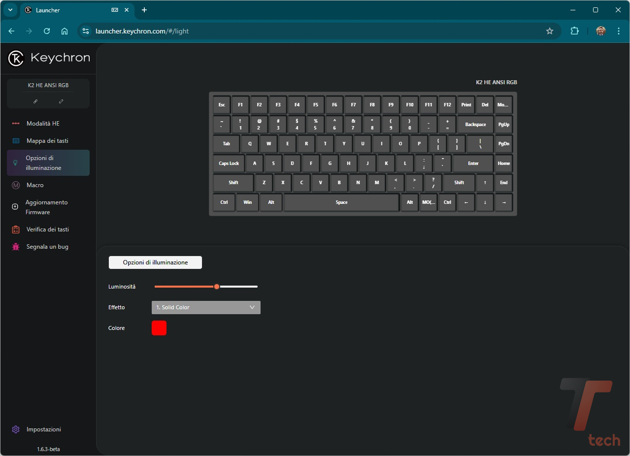The image size is (630, 456).
Task: Click the red Colore swatch
Action: tap(159, 328)
